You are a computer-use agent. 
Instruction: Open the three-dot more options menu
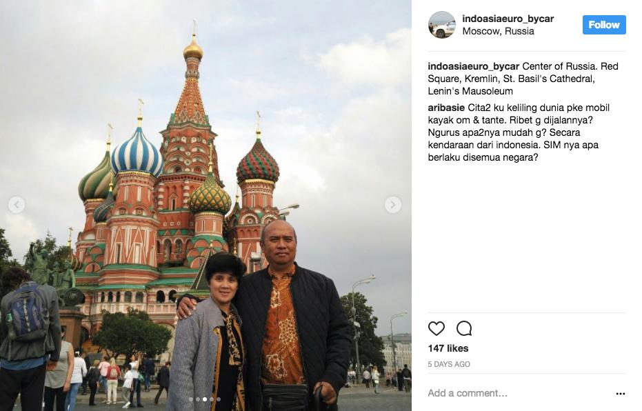[x=621, y=393]
